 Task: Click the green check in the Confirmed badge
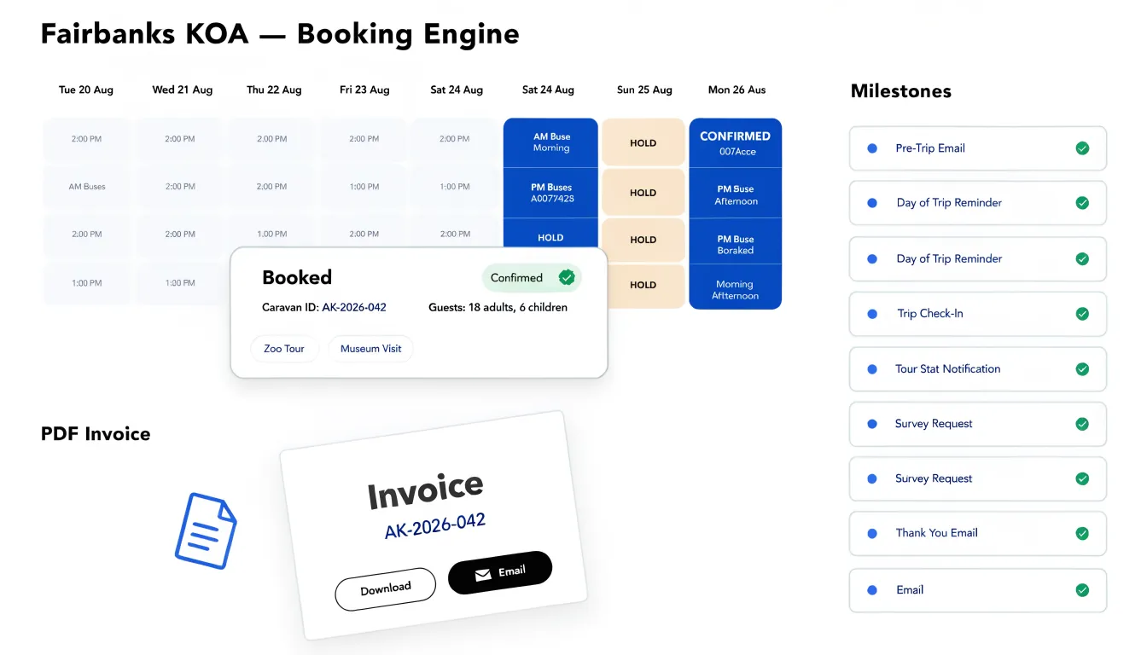point(566,277)
